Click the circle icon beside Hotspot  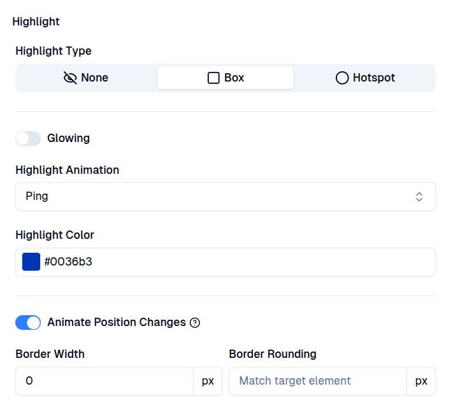[342, 78]
